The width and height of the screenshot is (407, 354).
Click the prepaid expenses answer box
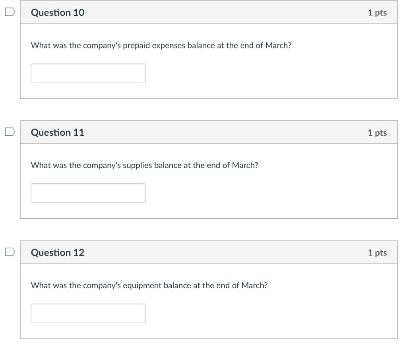click(88, 73)
